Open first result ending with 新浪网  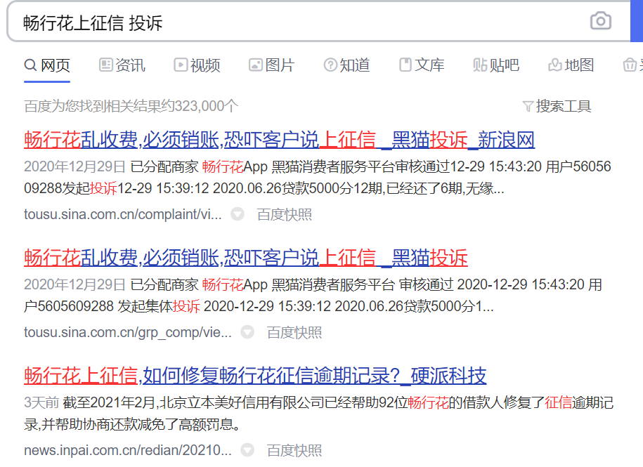tap(279, 140)
